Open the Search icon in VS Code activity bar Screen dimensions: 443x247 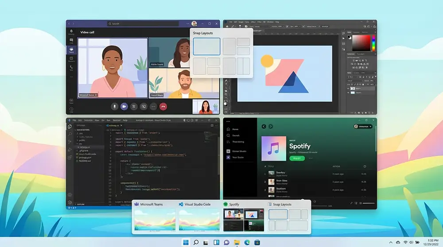pos(70,134)
